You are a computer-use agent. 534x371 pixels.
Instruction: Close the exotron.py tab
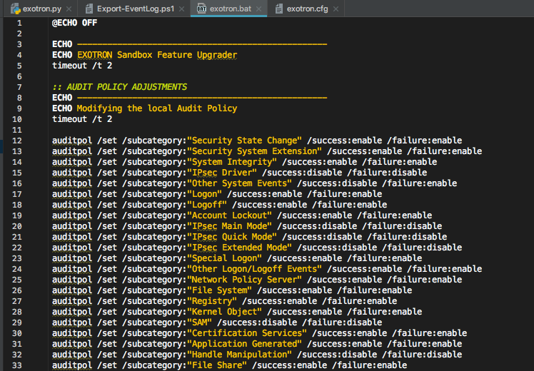pos(69,9)
